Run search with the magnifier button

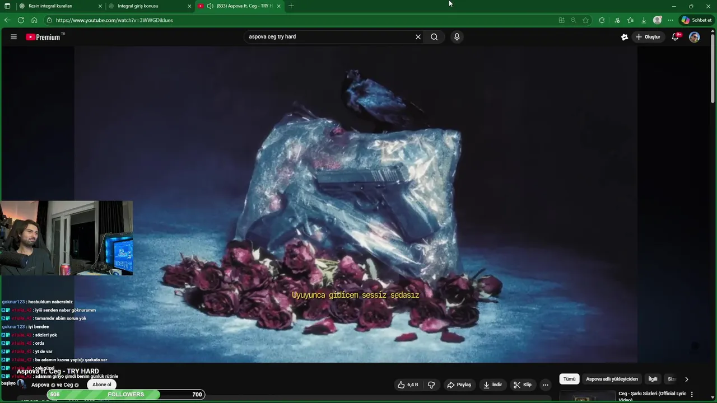(434, 37)
